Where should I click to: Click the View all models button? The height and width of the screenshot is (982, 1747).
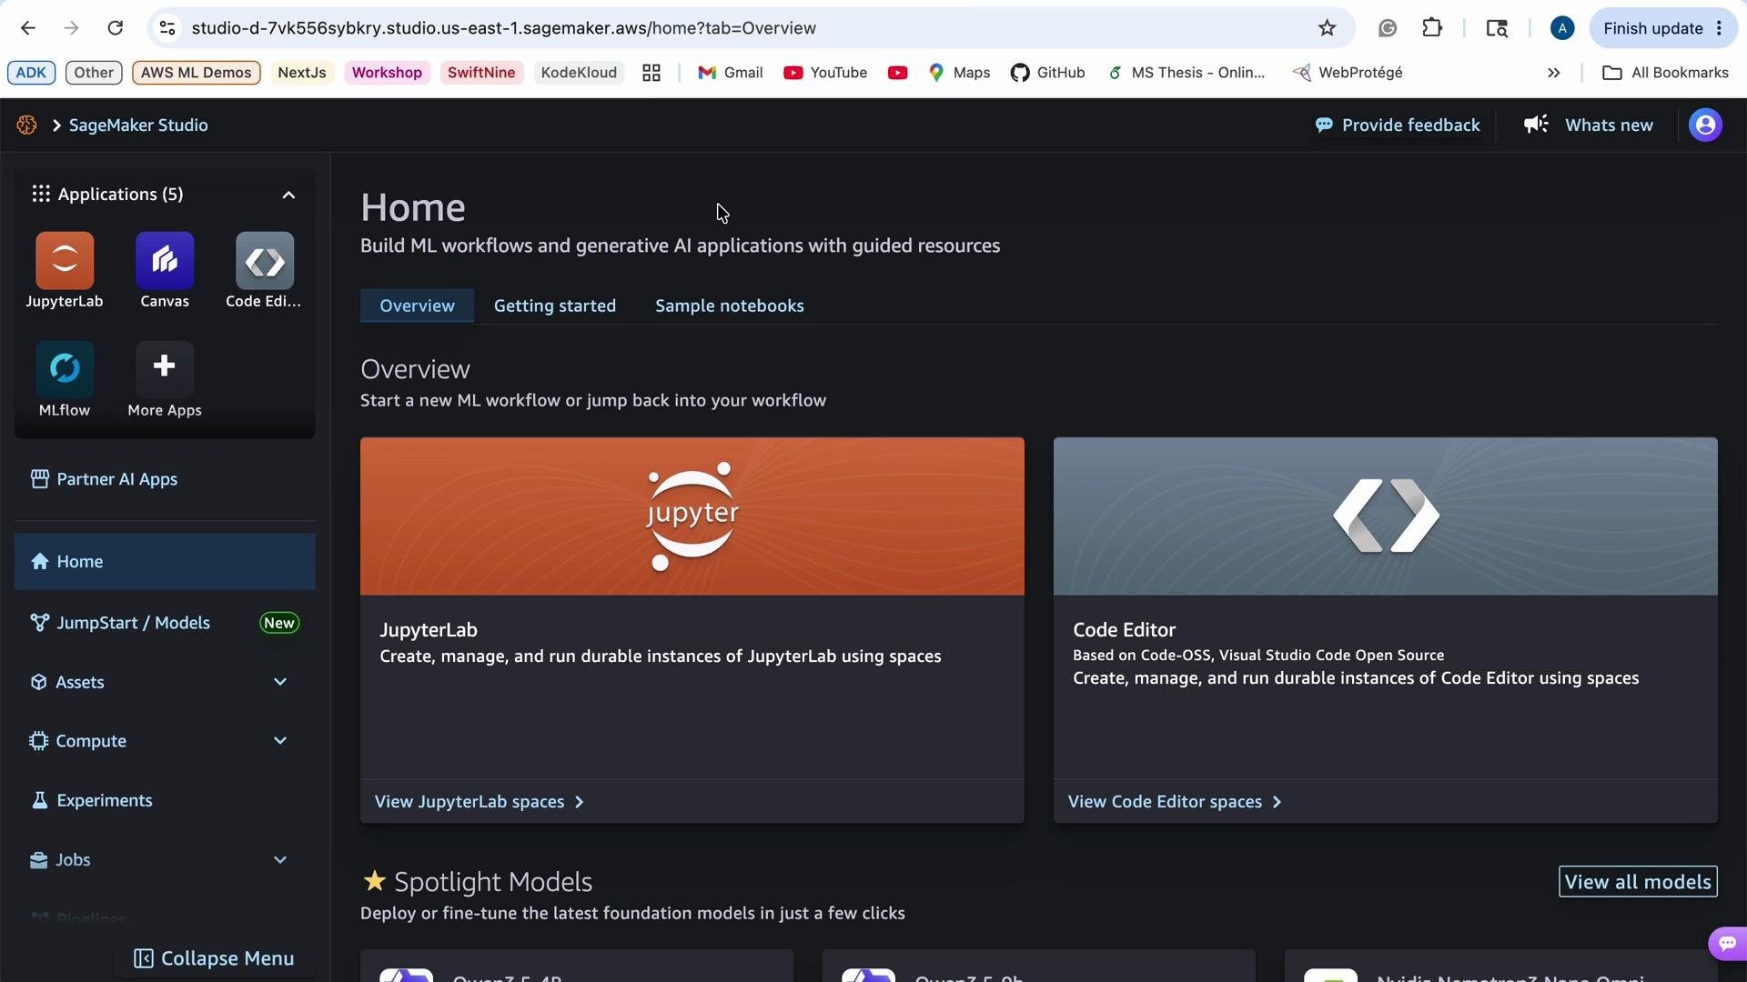click(1638, 882)
